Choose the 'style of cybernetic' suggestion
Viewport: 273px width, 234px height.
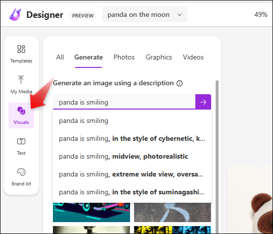coord(132,138)
